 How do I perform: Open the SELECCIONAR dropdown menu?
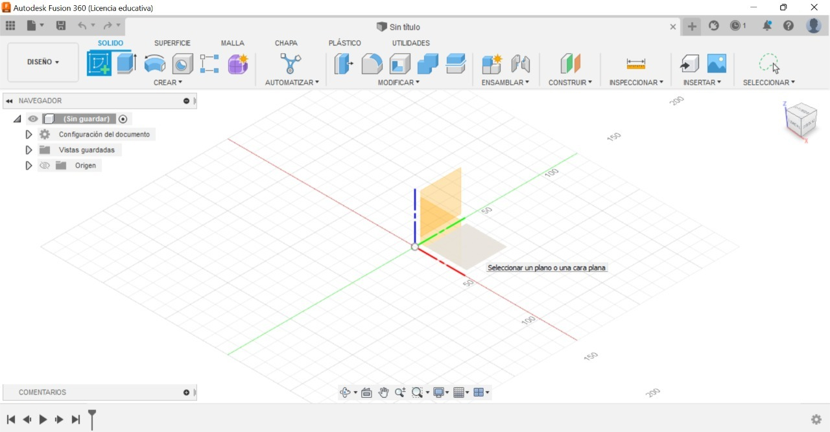(x=769, y=82)
